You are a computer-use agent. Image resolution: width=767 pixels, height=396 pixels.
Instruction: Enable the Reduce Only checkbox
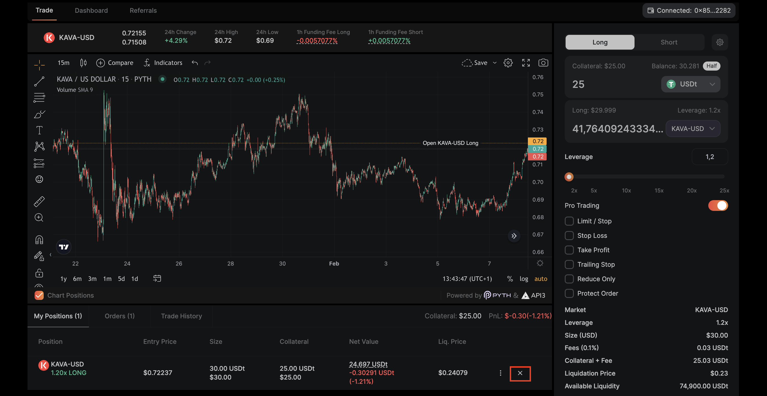click(x=569, y=279)
